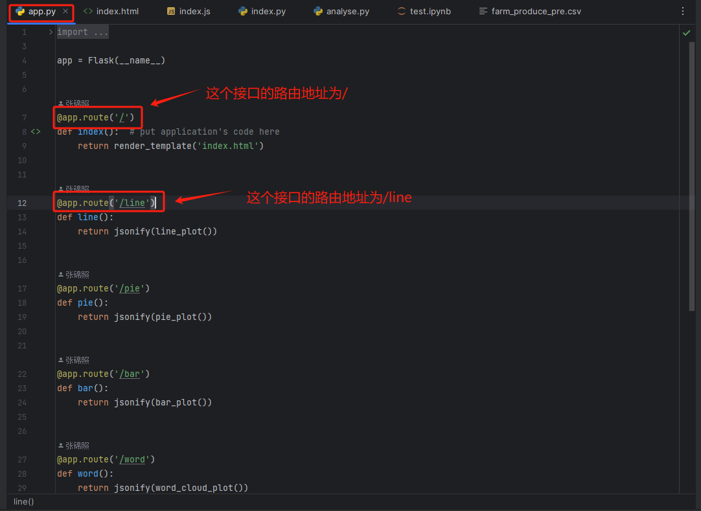
Task: Click author annotation above the '/pie' route
Action: (73, 275)
